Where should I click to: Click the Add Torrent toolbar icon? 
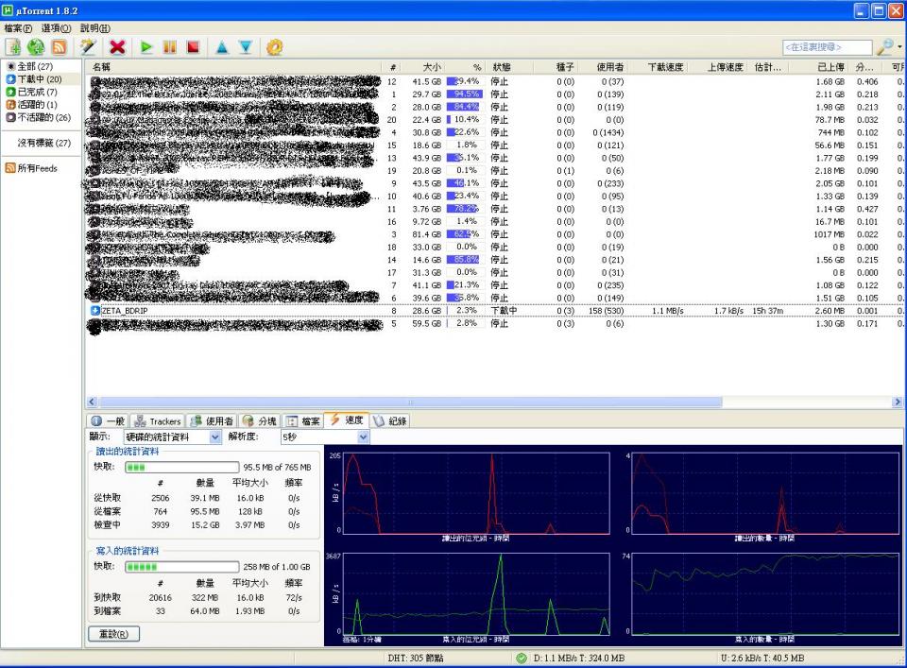14,46
